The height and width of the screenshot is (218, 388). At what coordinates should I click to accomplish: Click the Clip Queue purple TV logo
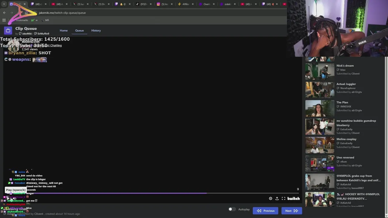(8, 30)
